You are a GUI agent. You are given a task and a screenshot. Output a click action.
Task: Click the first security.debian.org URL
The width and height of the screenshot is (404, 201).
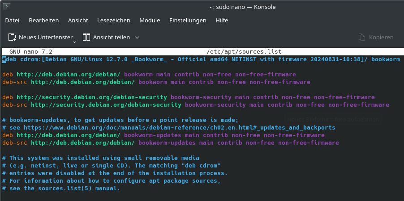tap(92, 97)
